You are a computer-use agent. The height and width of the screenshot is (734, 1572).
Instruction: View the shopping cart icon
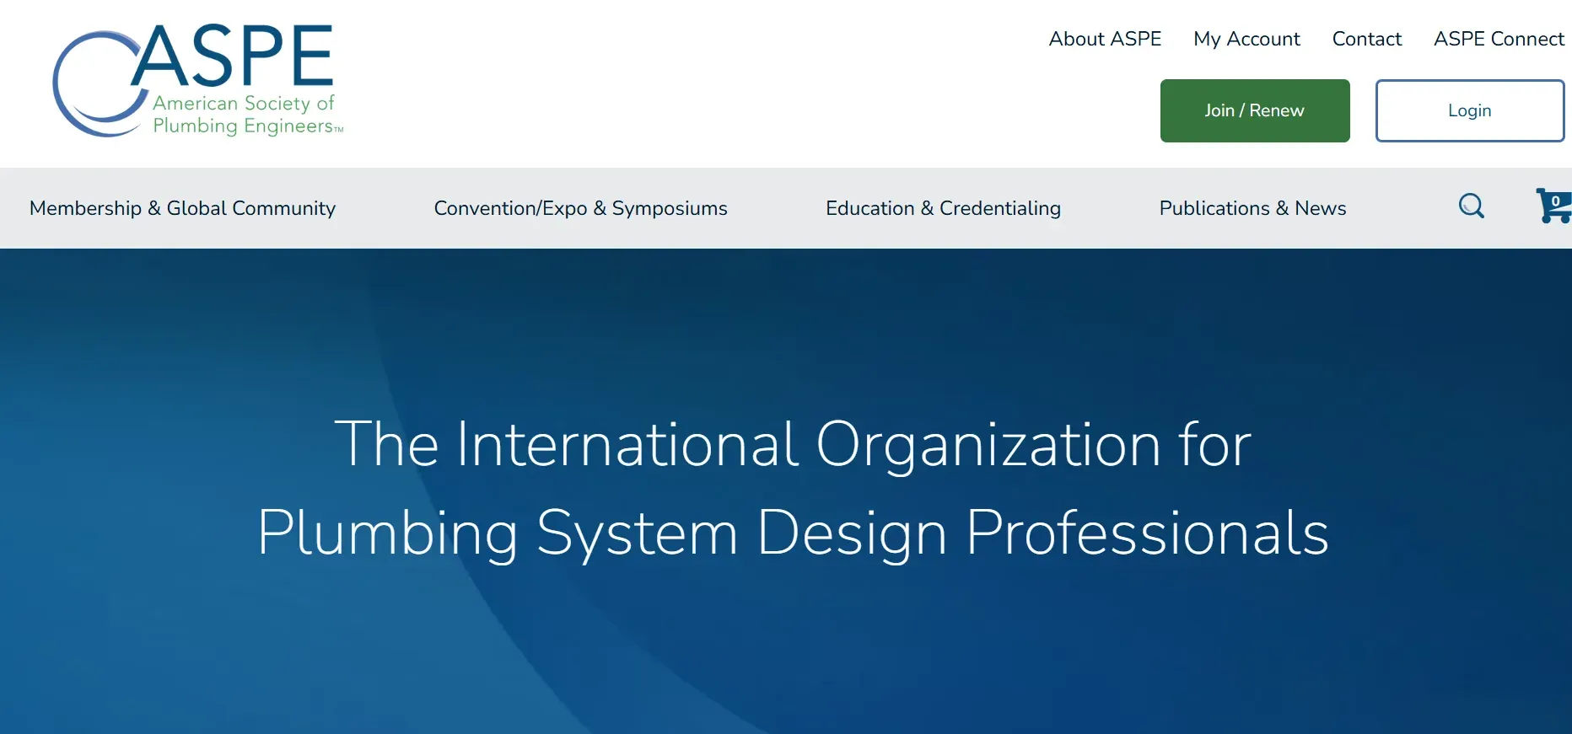[1554, 206]
